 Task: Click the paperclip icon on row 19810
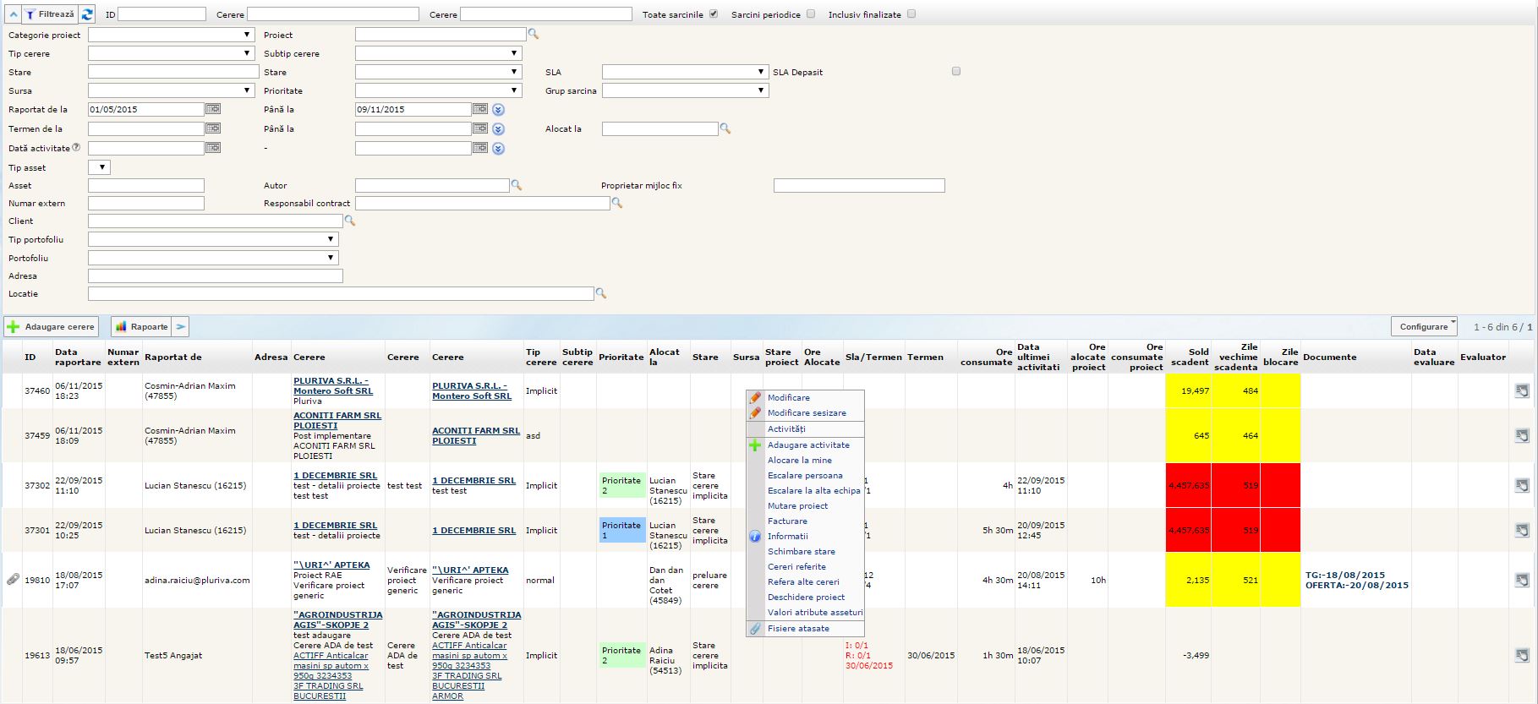click(x=13, y=580)
